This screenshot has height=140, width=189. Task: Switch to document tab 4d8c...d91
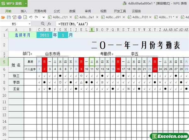click(x=111, y=17)
